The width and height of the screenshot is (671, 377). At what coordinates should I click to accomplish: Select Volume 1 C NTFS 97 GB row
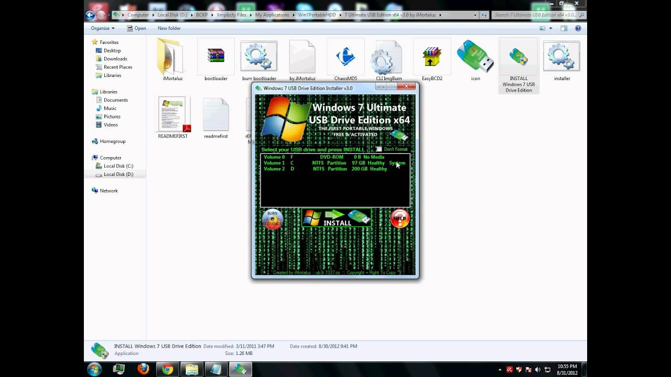point(335,163)
